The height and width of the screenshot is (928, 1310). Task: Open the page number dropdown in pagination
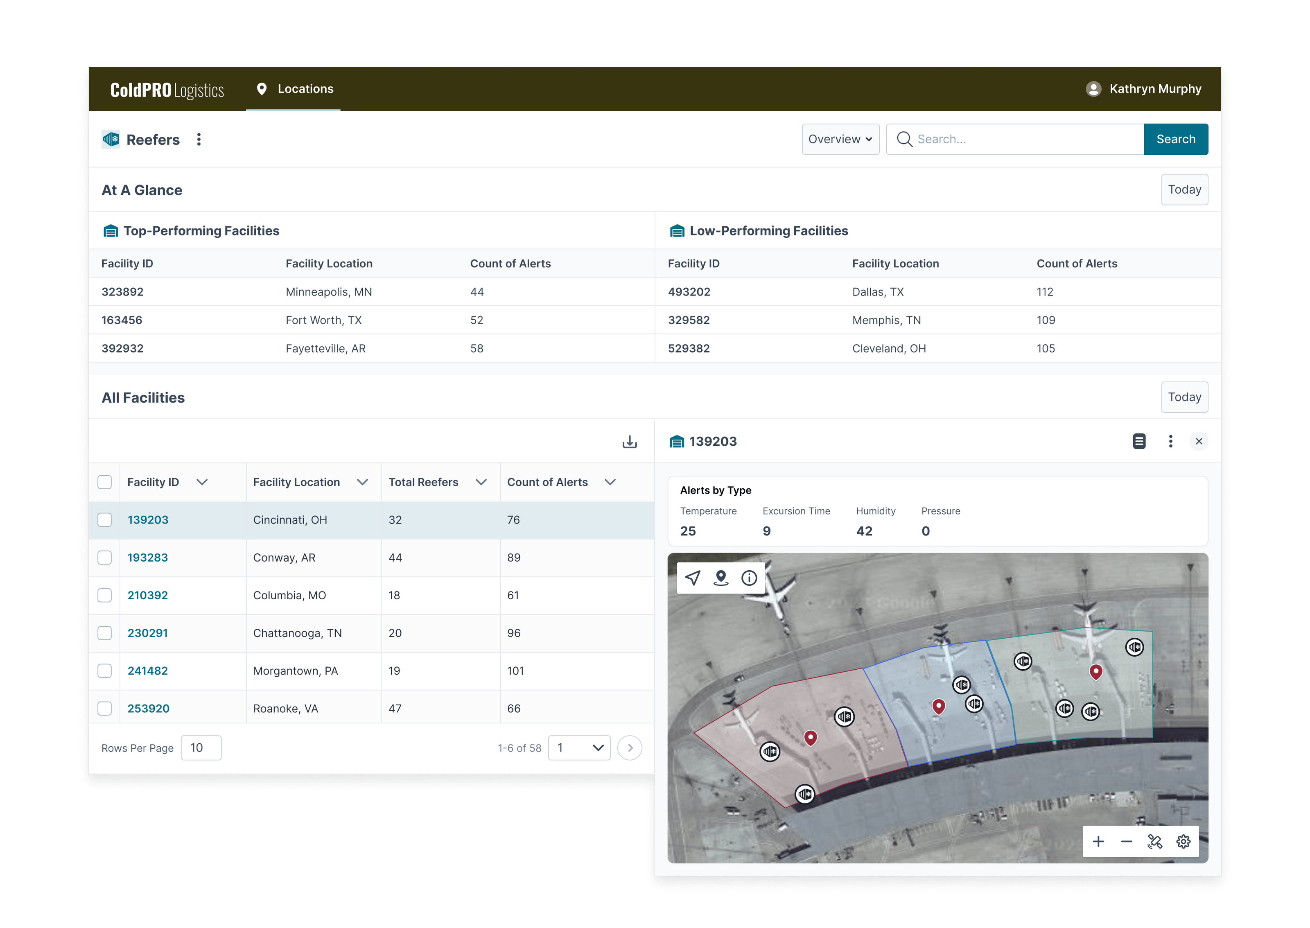[579, 747]
